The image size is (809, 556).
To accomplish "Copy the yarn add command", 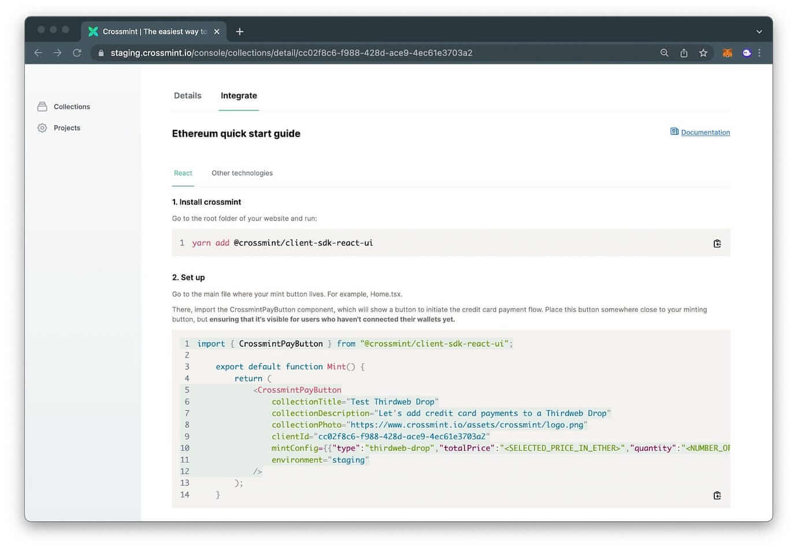I will [717, 244].
